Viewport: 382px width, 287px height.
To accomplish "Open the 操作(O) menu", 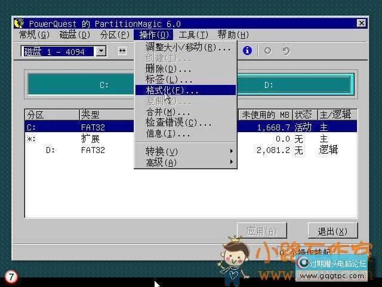I will [153, 35].
